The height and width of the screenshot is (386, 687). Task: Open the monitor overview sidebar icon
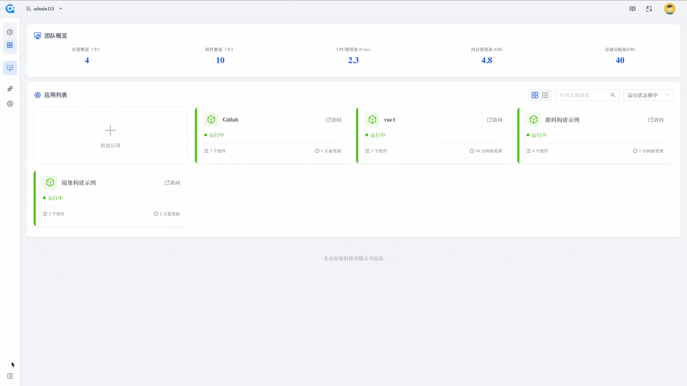(10, 68)
